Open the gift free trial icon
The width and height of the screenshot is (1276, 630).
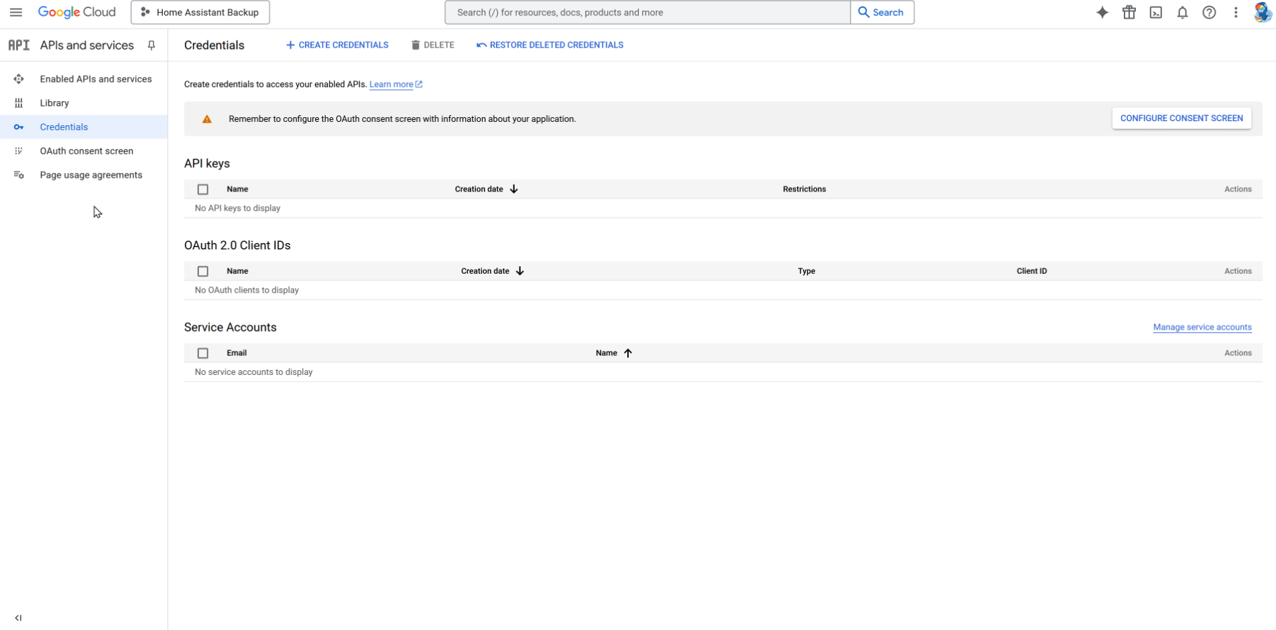(1129, 12)
